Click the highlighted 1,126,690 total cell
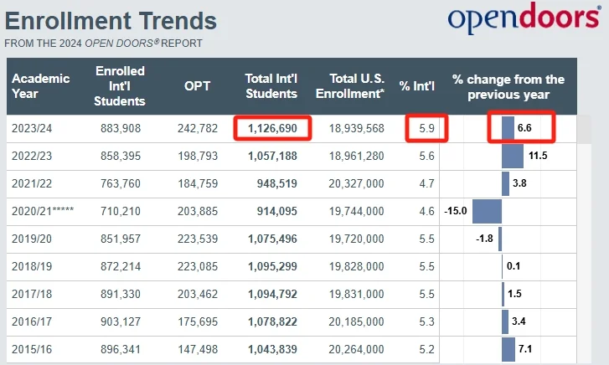Screen dimensions: 609x365 tap(273, 128)
